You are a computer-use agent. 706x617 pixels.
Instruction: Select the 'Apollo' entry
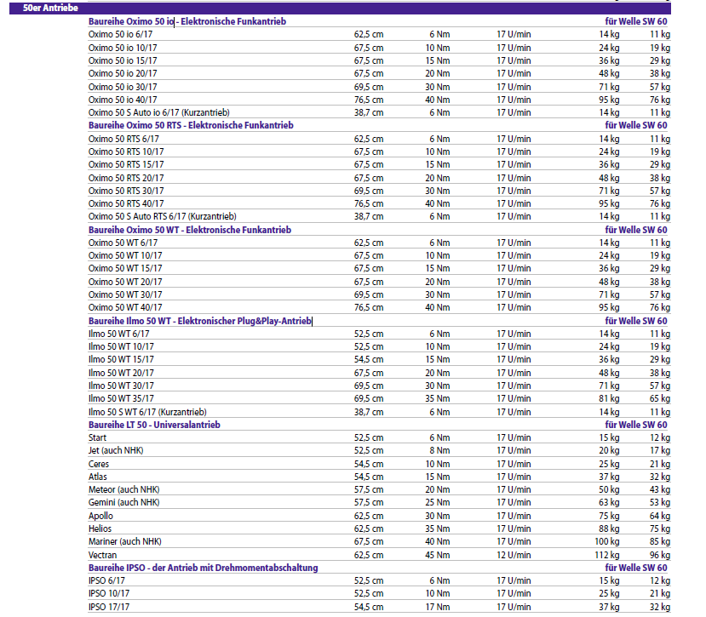(x=100, y=516)
